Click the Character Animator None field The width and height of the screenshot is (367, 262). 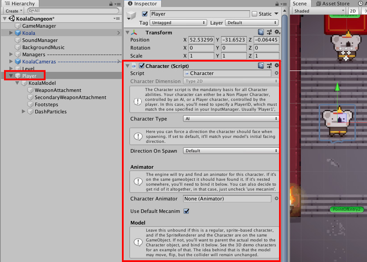point(227,199)
